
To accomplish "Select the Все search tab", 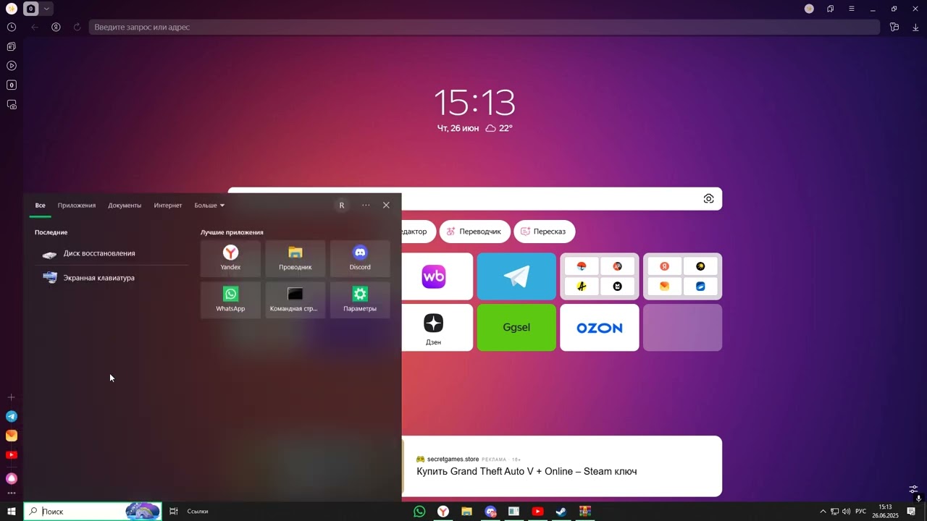I will tap(41, 206).
